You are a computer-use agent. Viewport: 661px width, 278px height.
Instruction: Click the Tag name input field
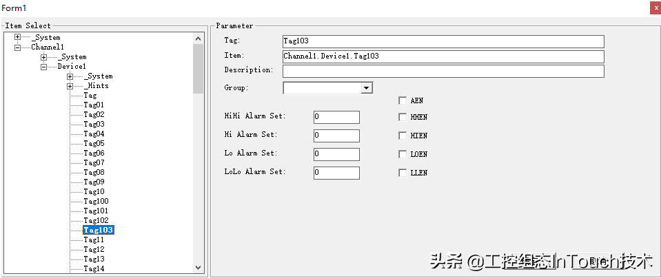click(443, 41)
